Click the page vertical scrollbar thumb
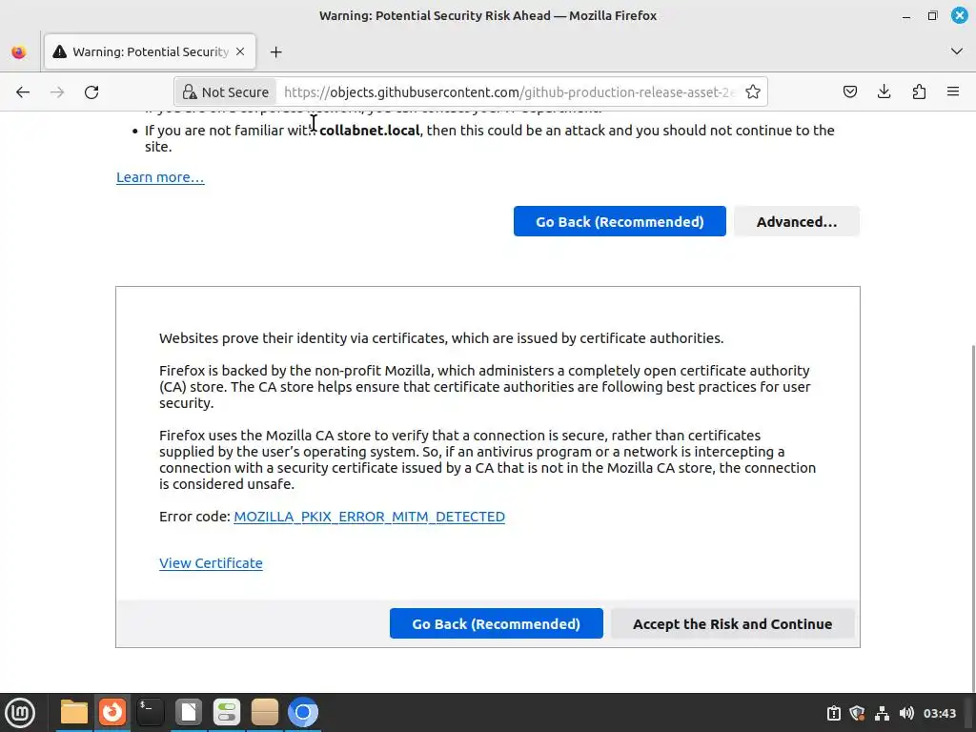Screen dimensions: 976x732 pos(972,517)
